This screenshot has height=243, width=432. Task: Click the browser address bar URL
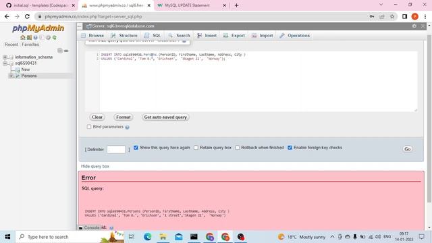(x=93, y=16)
